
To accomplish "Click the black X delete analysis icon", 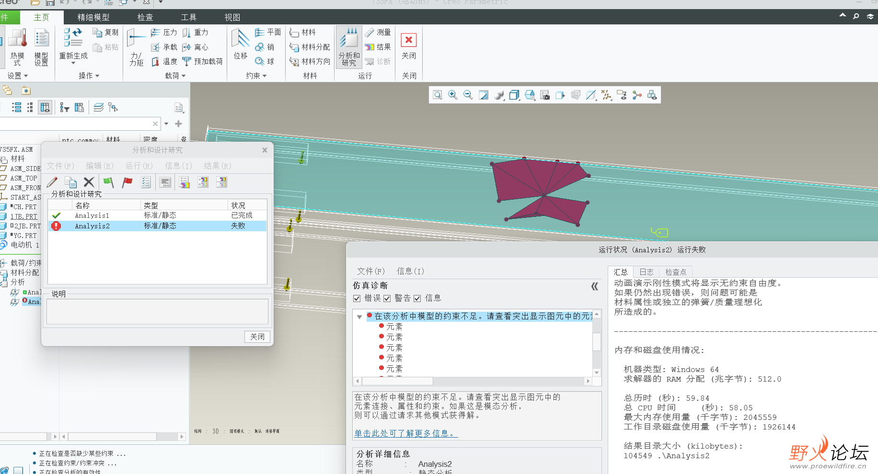I will coord(89,182).
